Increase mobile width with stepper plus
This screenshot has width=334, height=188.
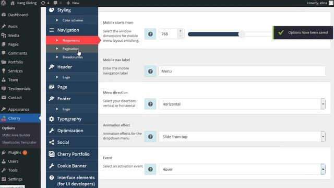181,31
